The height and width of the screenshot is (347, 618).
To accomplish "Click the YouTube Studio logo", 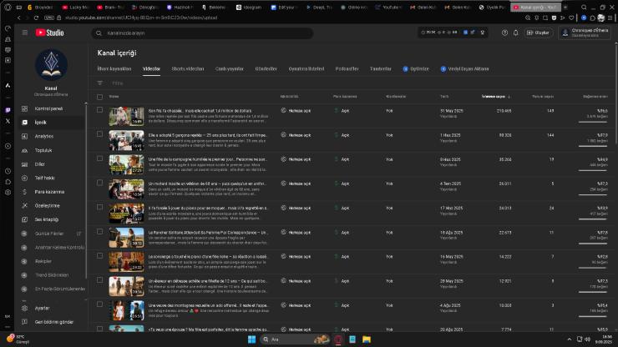I will pyautogui.click(x=49, y=33).
